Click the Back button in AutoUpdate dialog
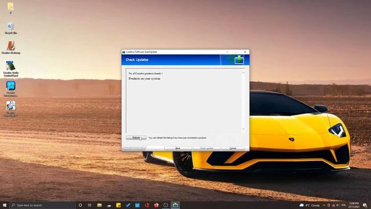The image size is (371, 209). pyautogui.click(x=178, y=148)
